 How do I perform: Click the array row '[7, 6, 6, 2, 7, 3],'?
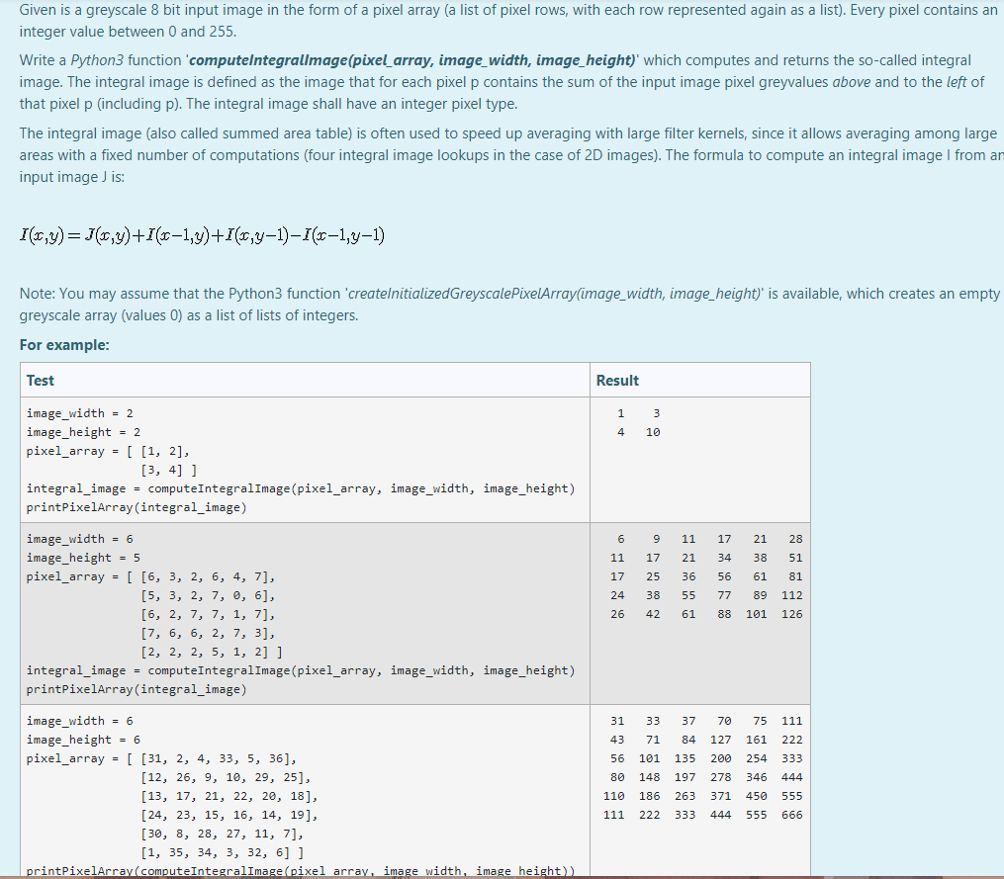[x=208, y=633]
